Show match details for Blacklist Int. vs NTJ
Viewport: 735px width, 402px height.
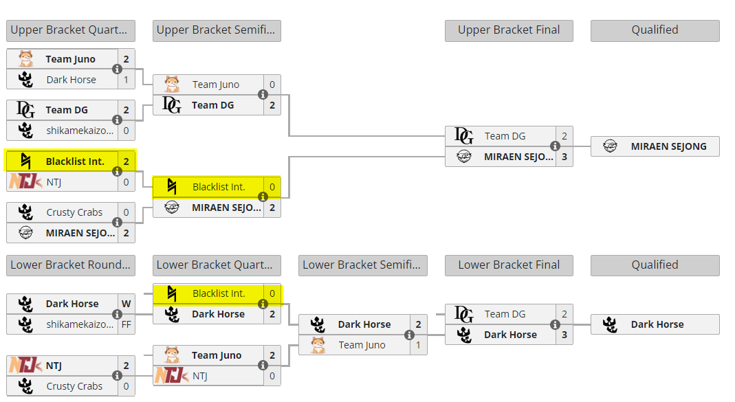pos(117,172)
